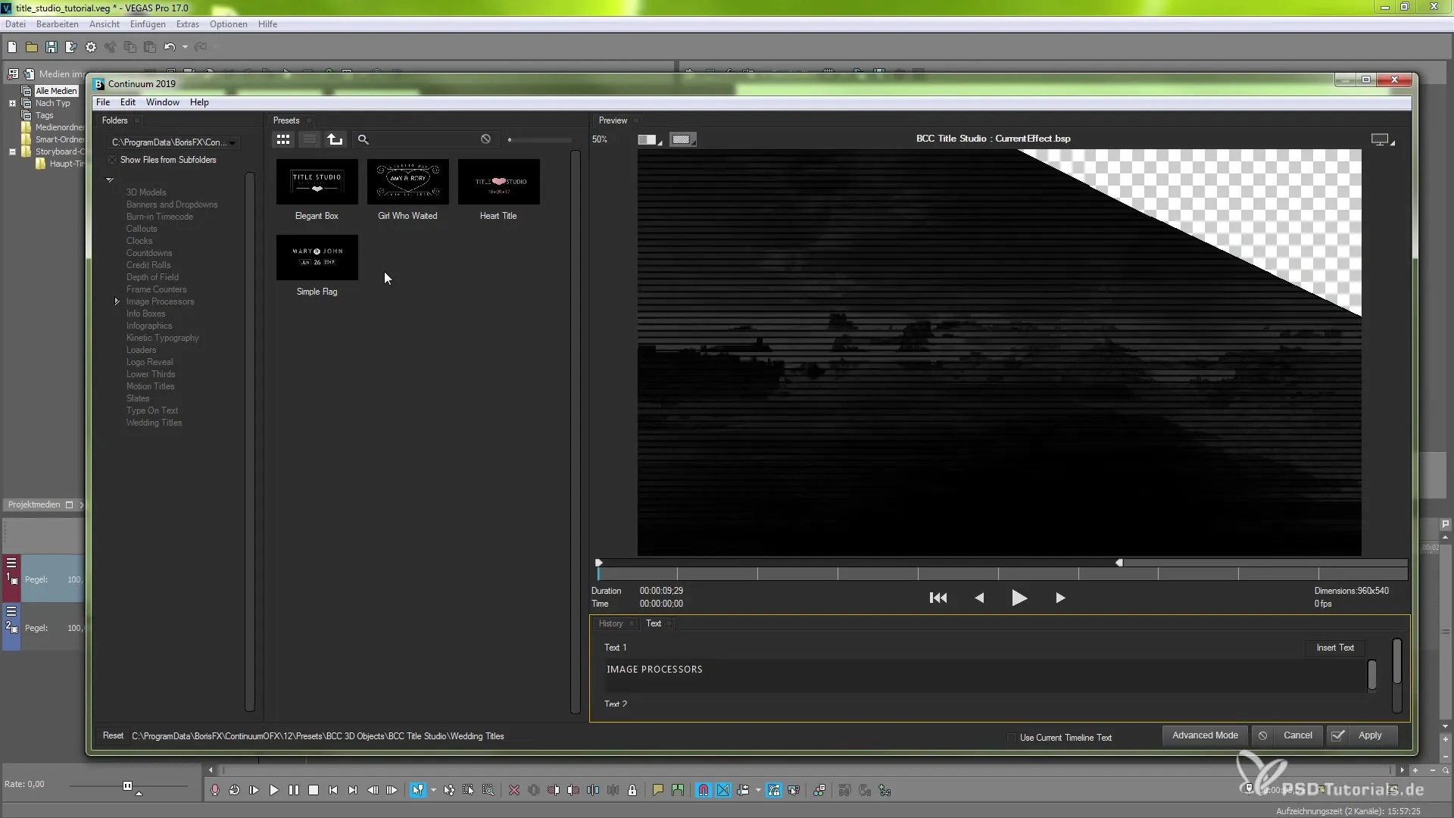This screenshot has width=1454, height=818.
Task: Click the Text 1 input field
Action: [984, 675]
